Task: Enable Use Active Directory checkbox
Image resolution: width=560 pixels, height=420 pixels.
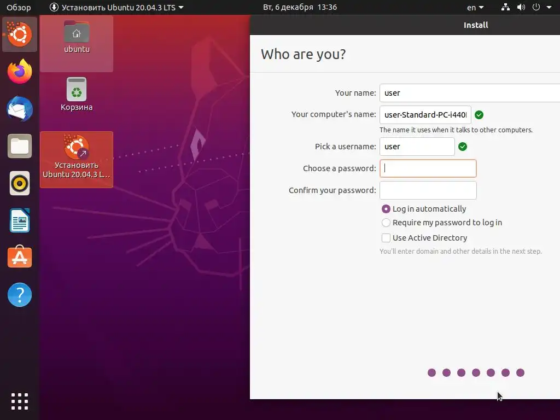Action: [424, 238]
